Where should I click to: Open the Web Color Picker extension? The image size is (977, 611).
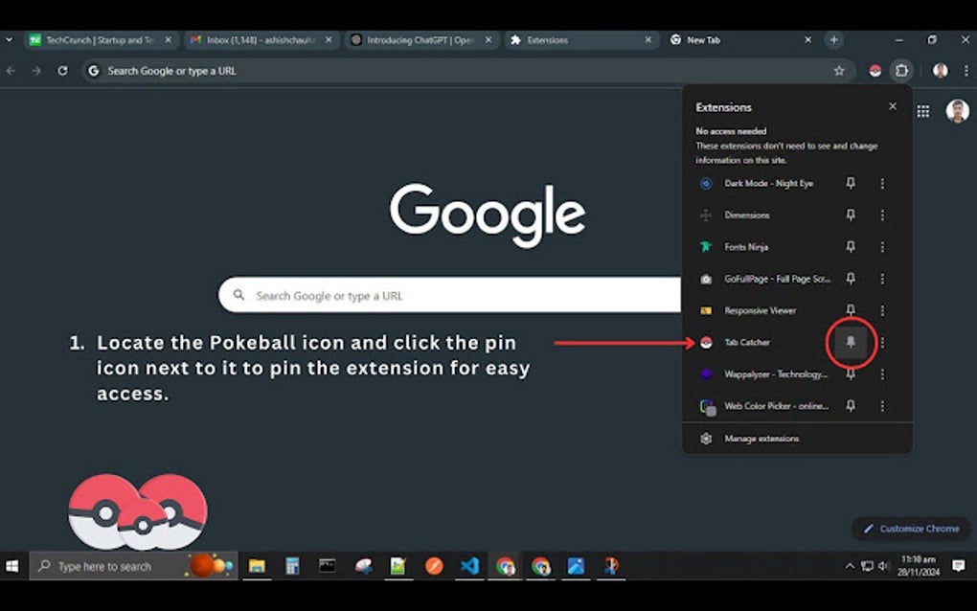[x=766, y=405]
